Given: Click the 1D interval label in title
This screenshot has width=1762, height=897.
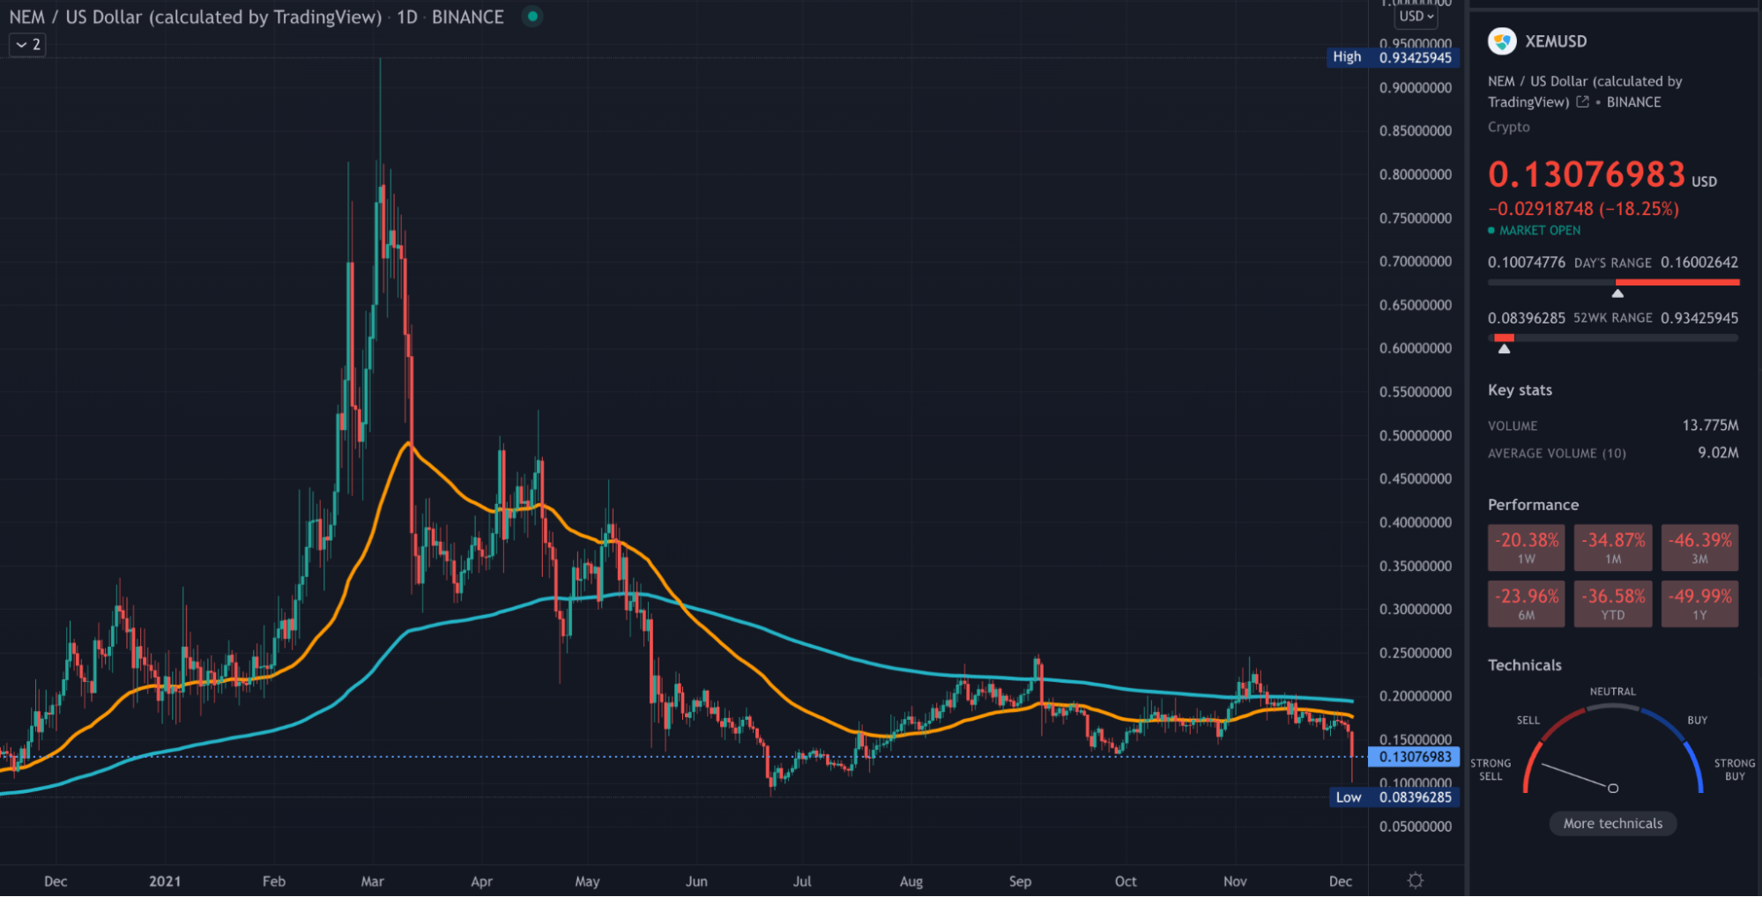Looking at the screenshot, I should (x=407, y=17).
